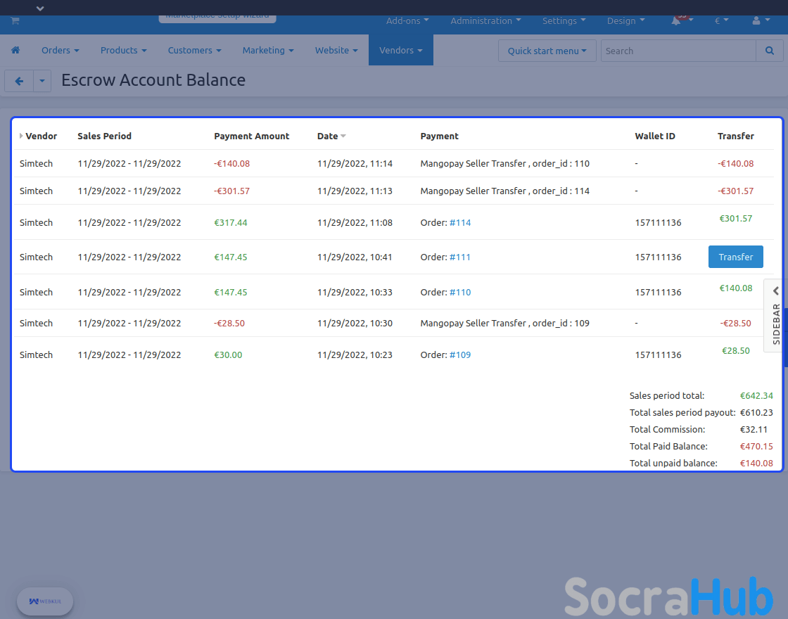This screenshot has height=619, width=788.
Task: Open order #109 link
Action: pos(460,355)
